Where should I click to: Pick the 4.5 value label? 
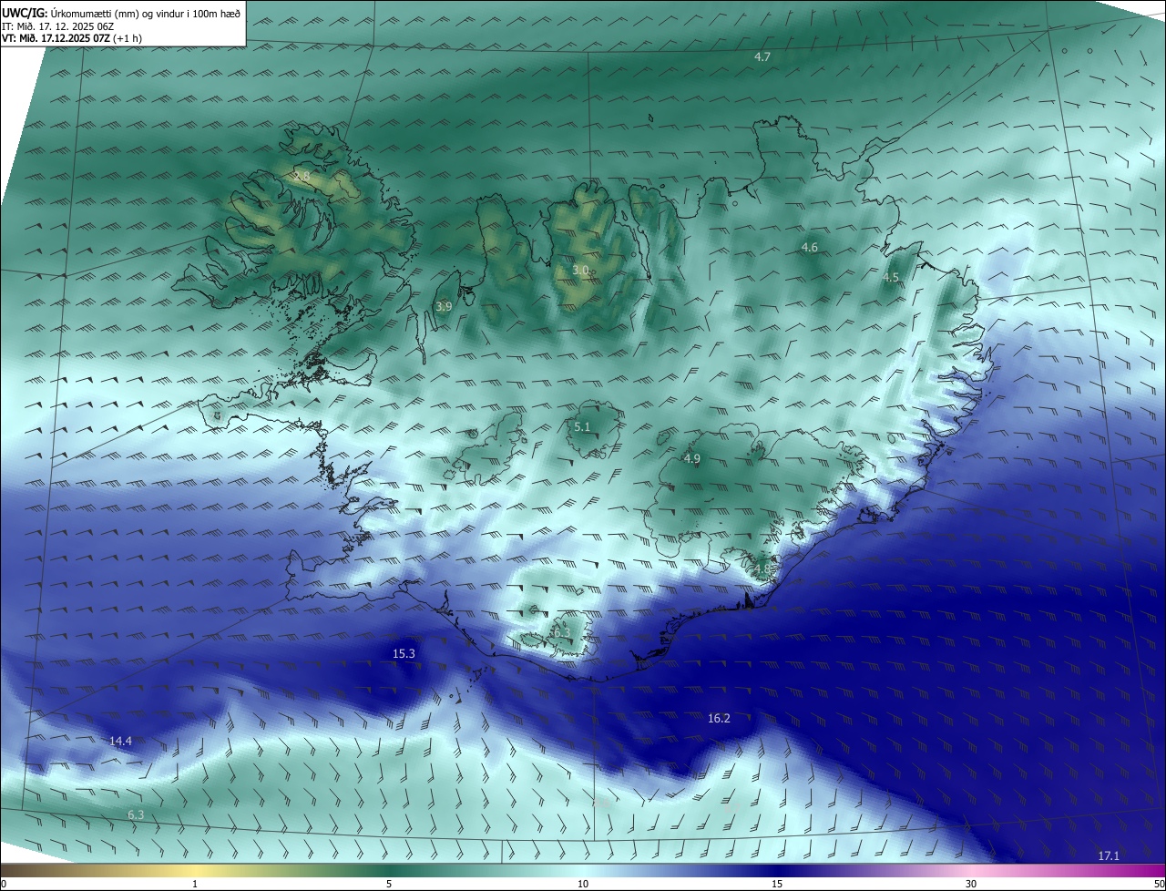(891, 278)
